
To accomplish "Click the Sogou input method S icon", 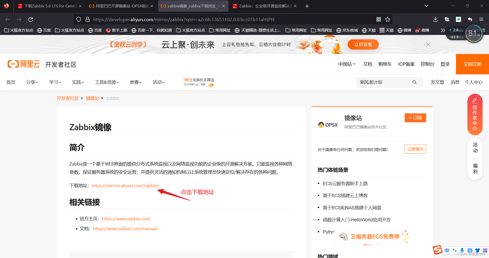I will pyautogui.click(x=438, y=250).
